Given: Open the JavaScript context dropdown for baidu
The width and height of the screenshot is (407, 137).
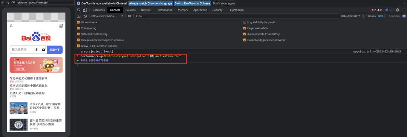Looking at the screenshot, I should click(x=107, y=16).
